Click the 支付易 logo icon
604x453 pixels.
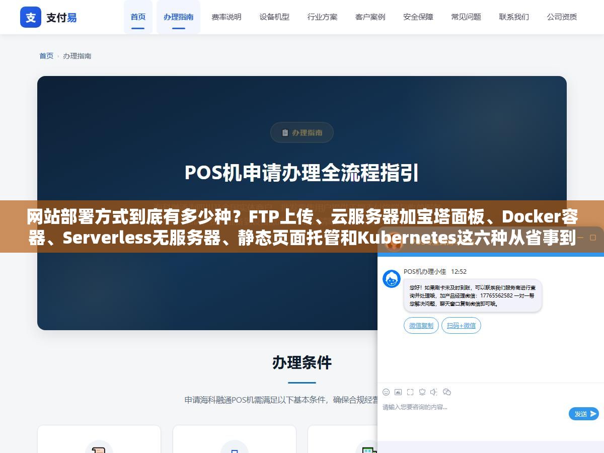pos(31,17)
